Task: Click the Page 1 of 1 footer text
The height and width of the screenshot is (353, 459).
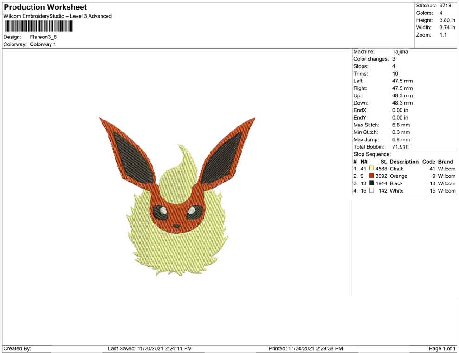Action: pos(442,348)
